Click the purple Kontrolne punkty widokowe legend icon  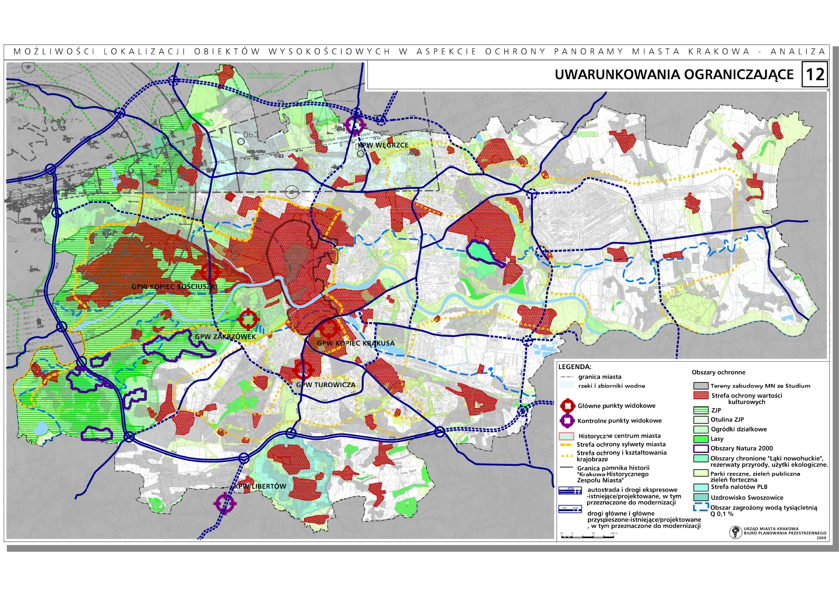coord(567,421)
